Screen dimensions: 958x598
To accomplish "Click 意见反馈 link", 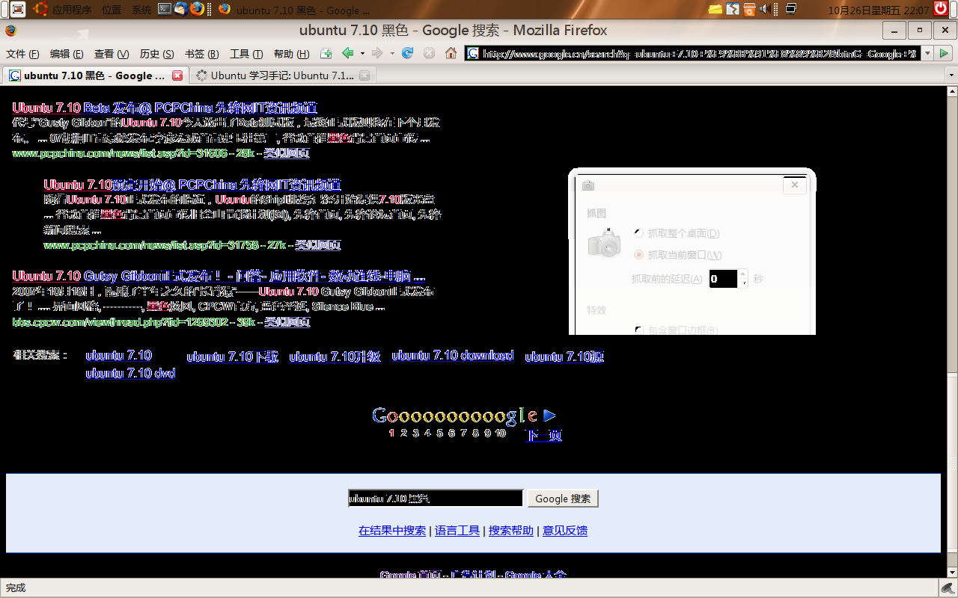I will click(565, 531).
